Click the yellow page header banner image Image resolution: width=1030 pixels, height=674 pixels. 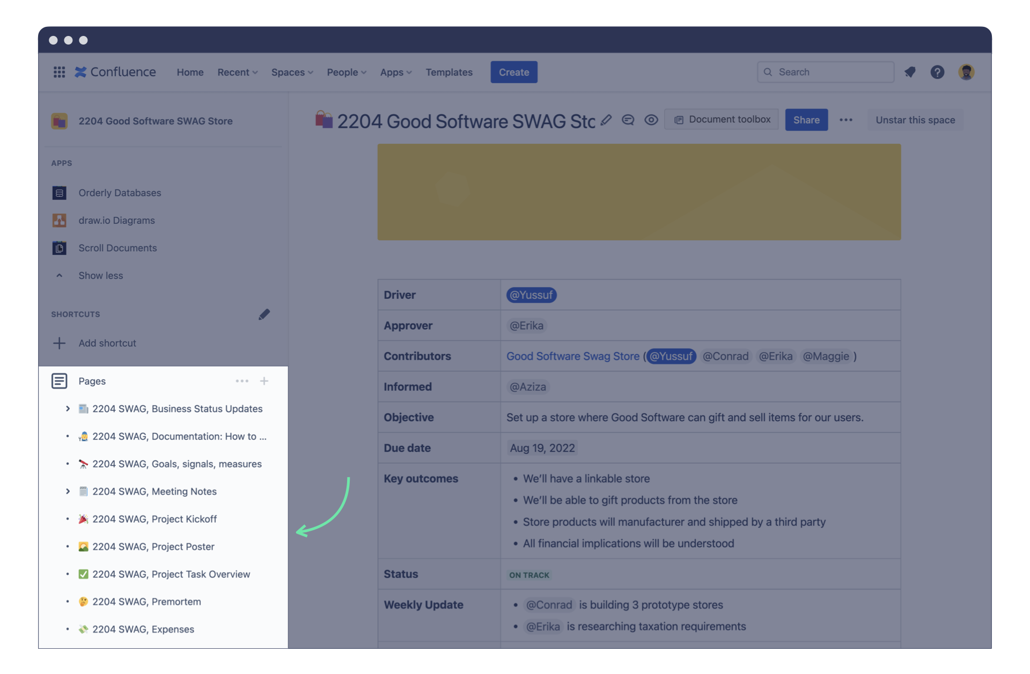pos(639,192)
